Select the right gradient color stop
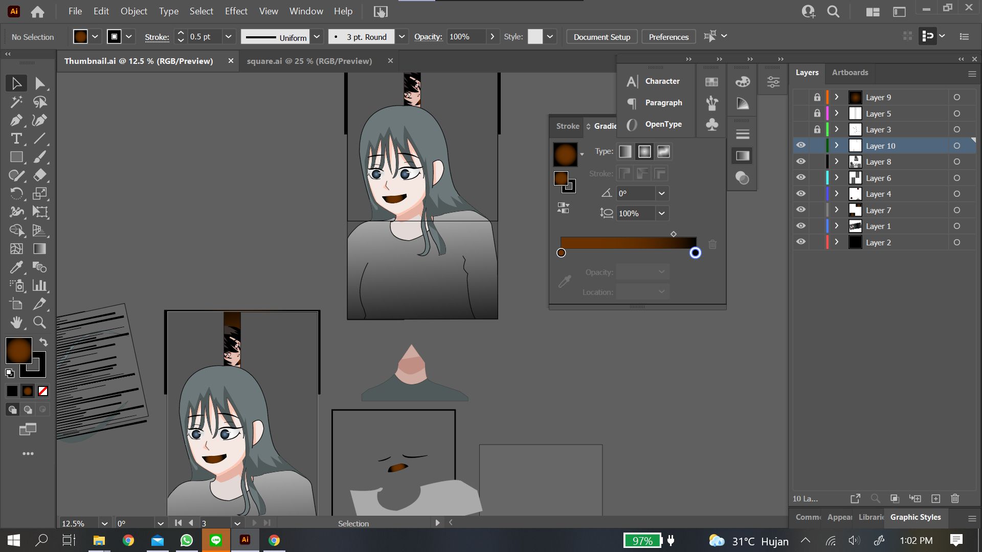 (x=695, y=252)
